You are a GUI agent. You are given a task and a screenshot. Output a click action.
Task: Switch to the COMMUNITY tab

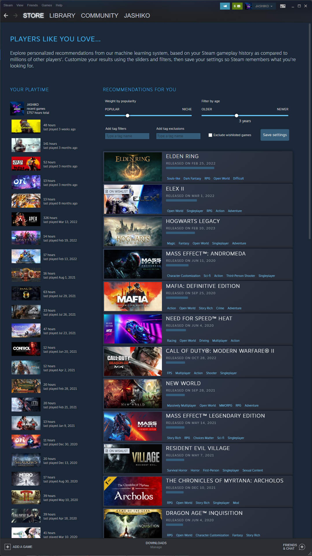click(x=100, y=16)
